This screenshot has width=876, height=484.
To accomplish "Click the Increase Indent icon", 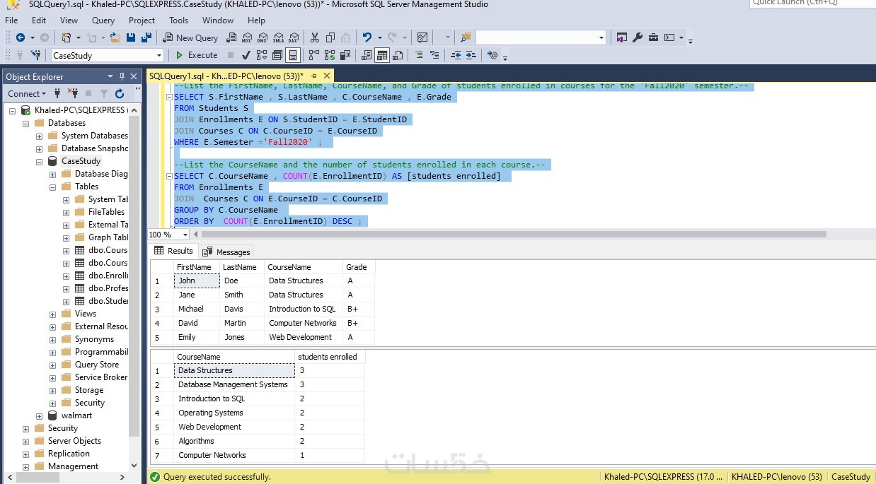I will pos(471,55).
